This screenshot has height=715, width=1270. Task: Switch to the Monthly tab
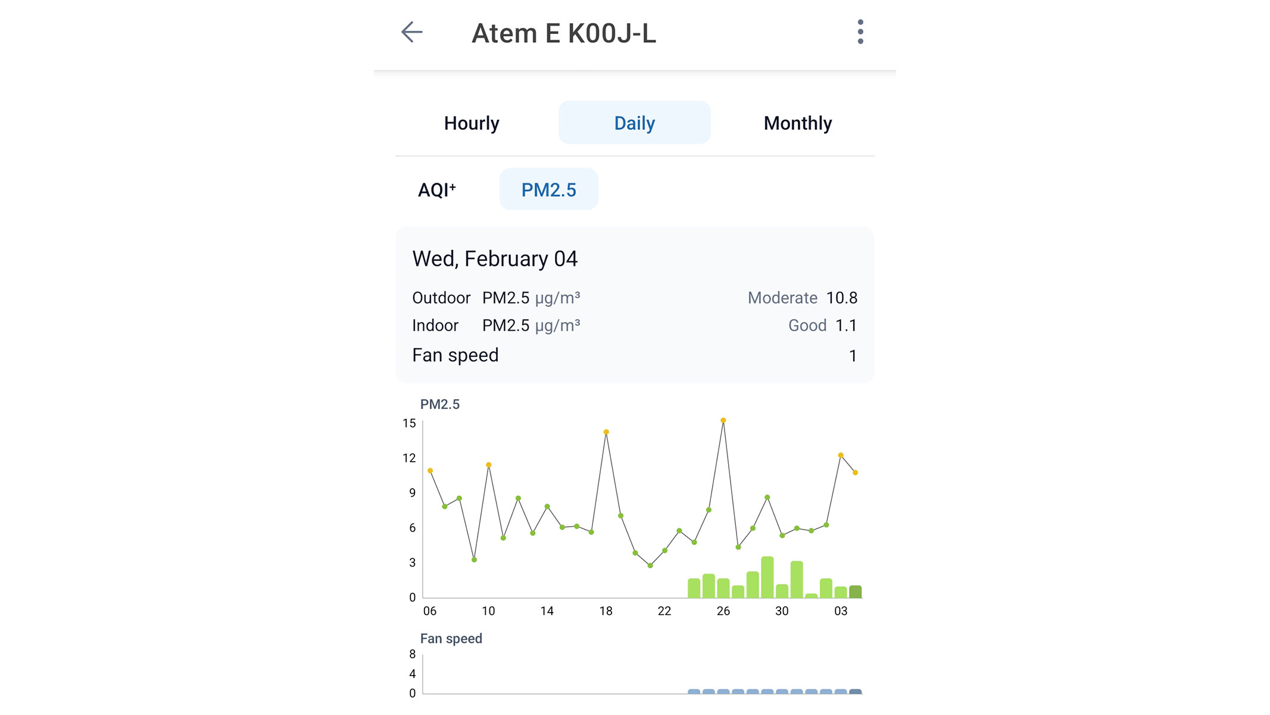(798, 122)
